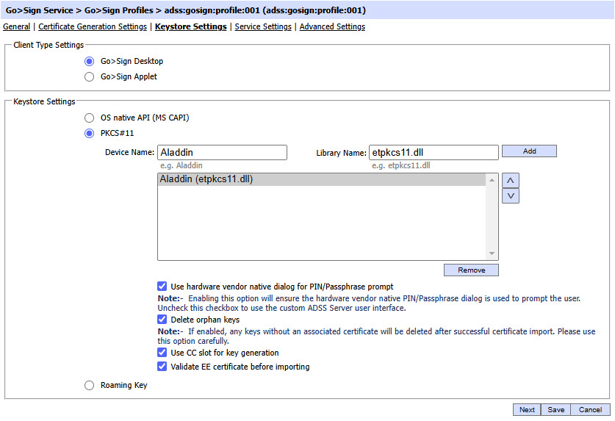Screen dimensions: 615x421
Task: Select the PKCS#11 keystore option
Action: pos(89,134)
